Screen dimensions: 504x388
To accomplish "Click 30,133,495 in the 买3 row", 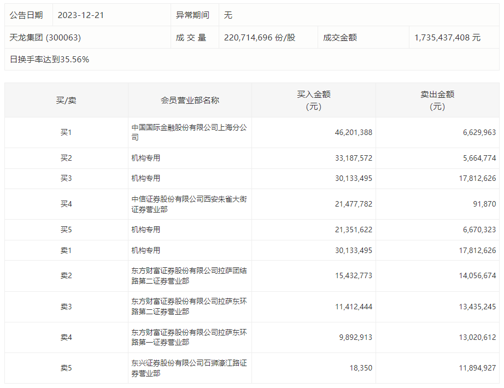I will [353, 178].
